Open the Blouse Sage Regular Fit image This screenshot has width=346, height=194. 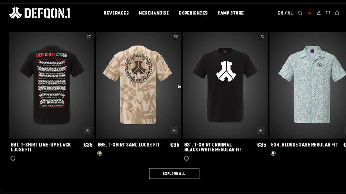coord(308,85)
